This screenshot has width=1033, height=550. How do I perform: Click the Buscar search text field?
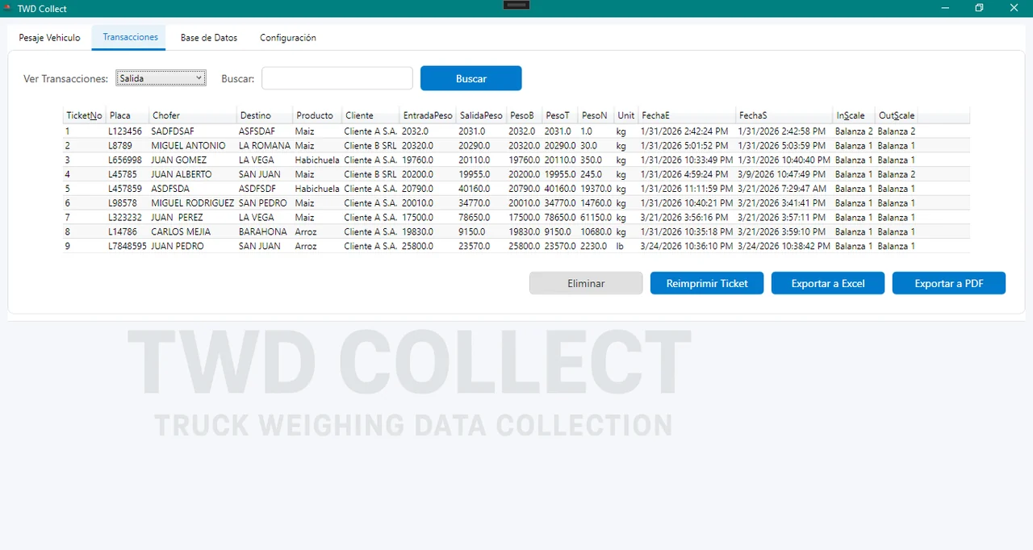(337, 78)
